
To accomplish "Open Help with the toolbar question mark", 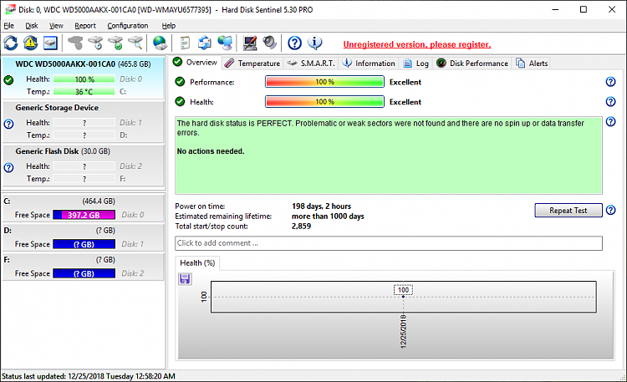I will [295, 43].
